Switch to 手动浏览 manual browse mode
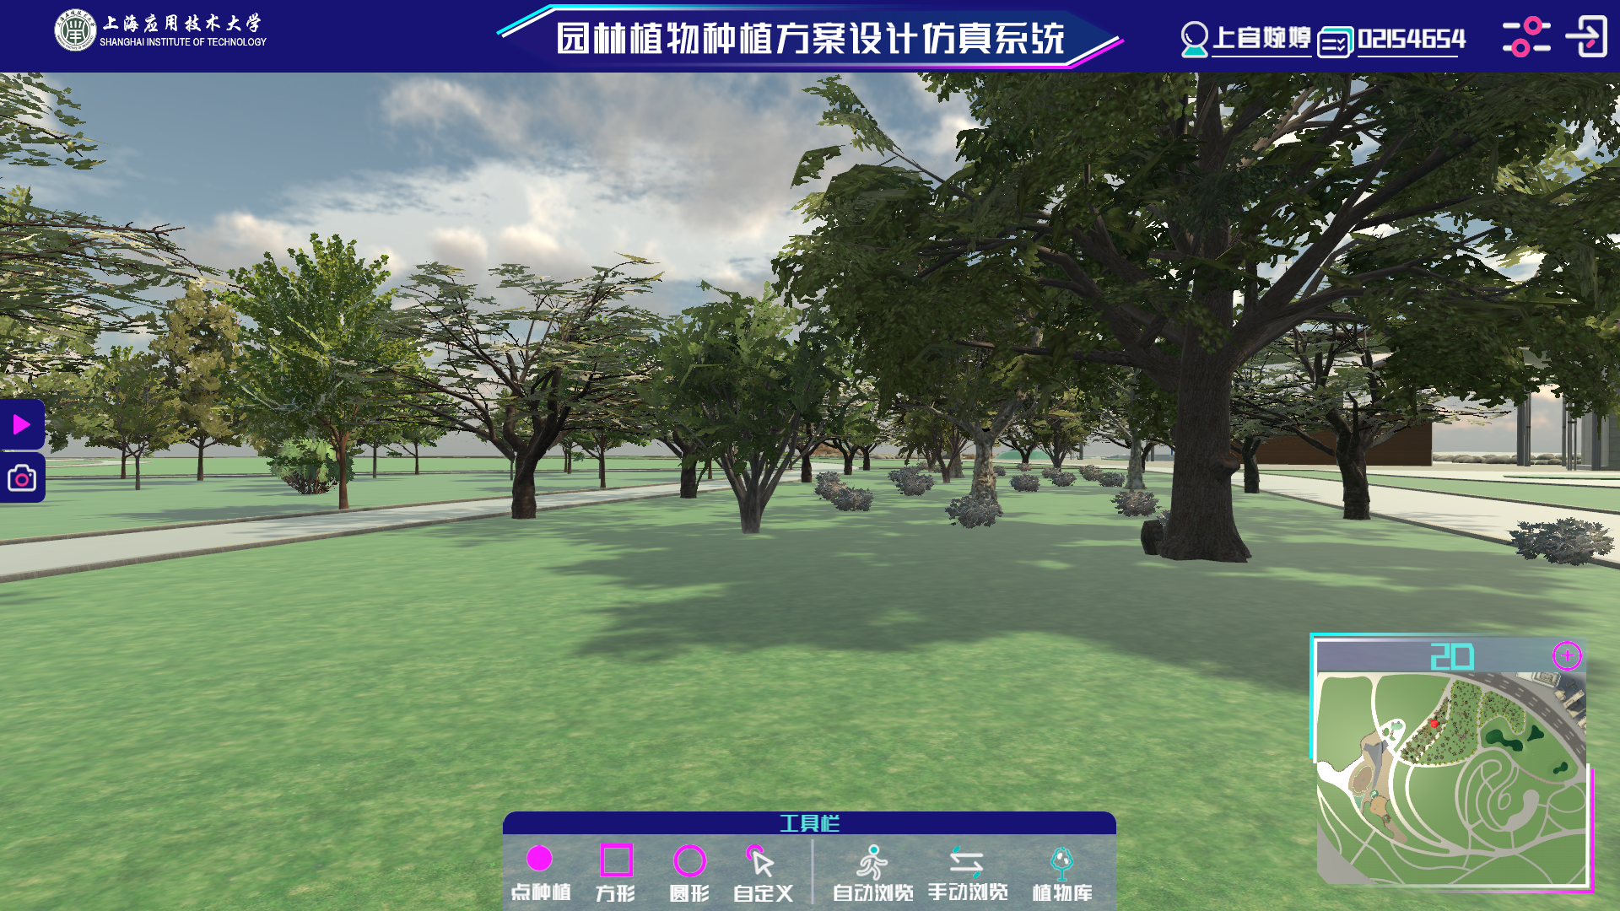Viewport: 1620px width, 911px height. (x=967, y=873)
